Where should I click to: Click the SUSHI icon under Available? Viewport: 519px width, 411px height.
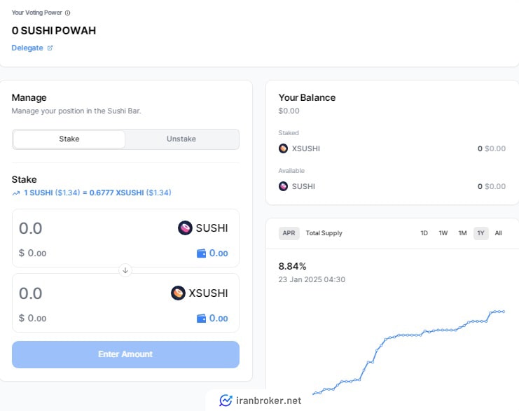(284, 187)
